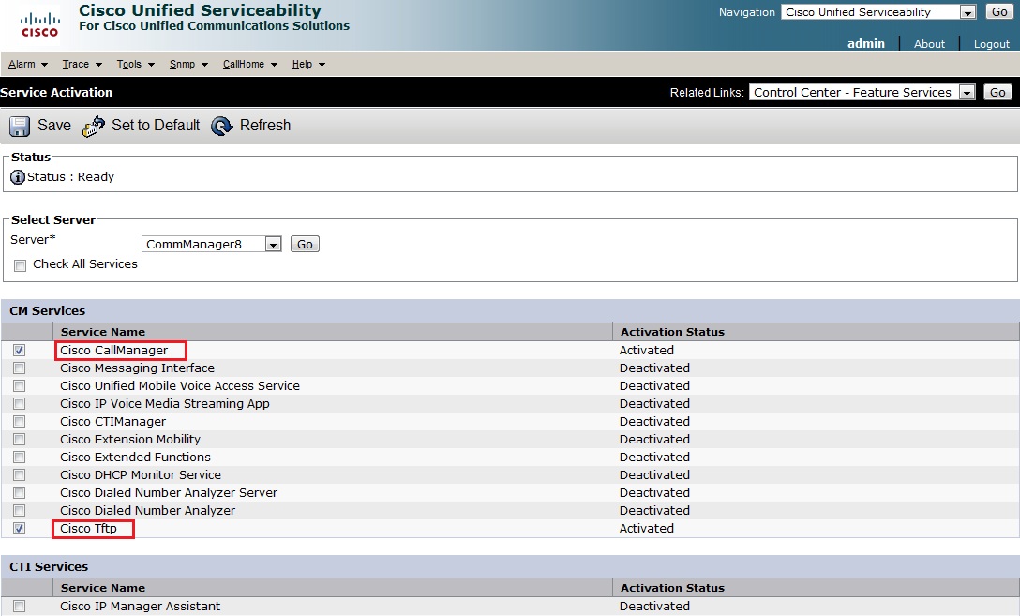The height and width of the screenshot is (616, 1020).
Task: Click Go button next to Related Links
Action: pyautogui.click(x=997, y=93)
